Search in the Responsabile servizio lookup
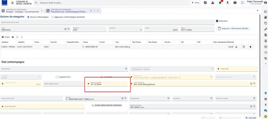The width and height of the screenshot is (268, 119). point(254,77)
